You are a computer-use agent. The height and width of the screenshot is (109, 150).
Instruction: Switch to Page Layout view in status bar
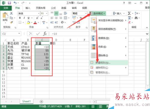[x=100, y=106]
